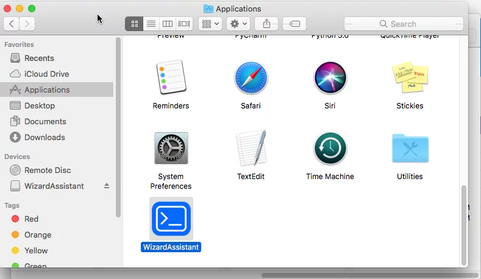Click the Devices section header

pyautogui.click(x=17, y=157)
